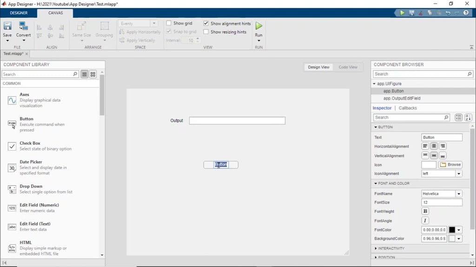
Task: Switch to the DESIGNER ribbon tab
Action: (x=19, y=13)
